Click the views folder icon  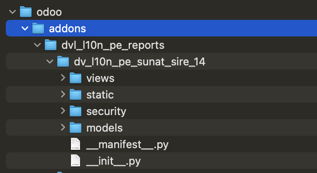(76, 78)
